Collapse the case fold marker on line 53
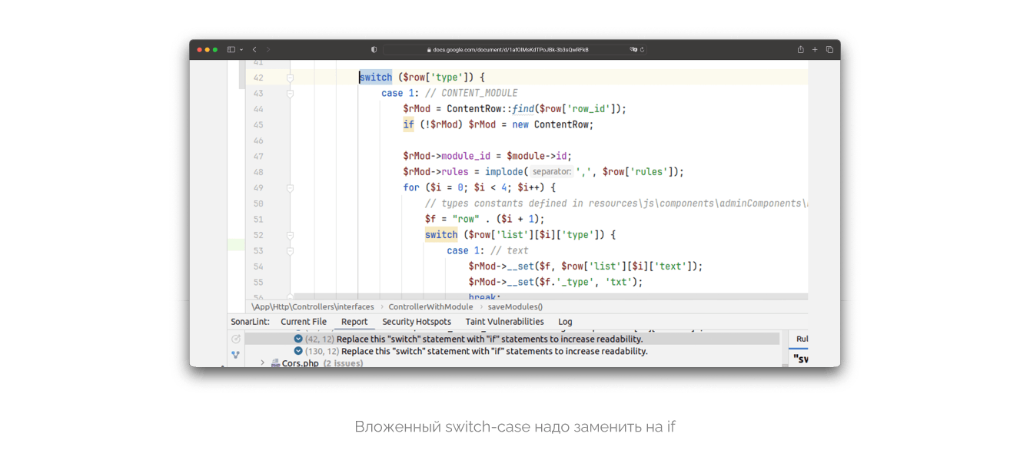Screen dimensions: 1030x470 291,251
